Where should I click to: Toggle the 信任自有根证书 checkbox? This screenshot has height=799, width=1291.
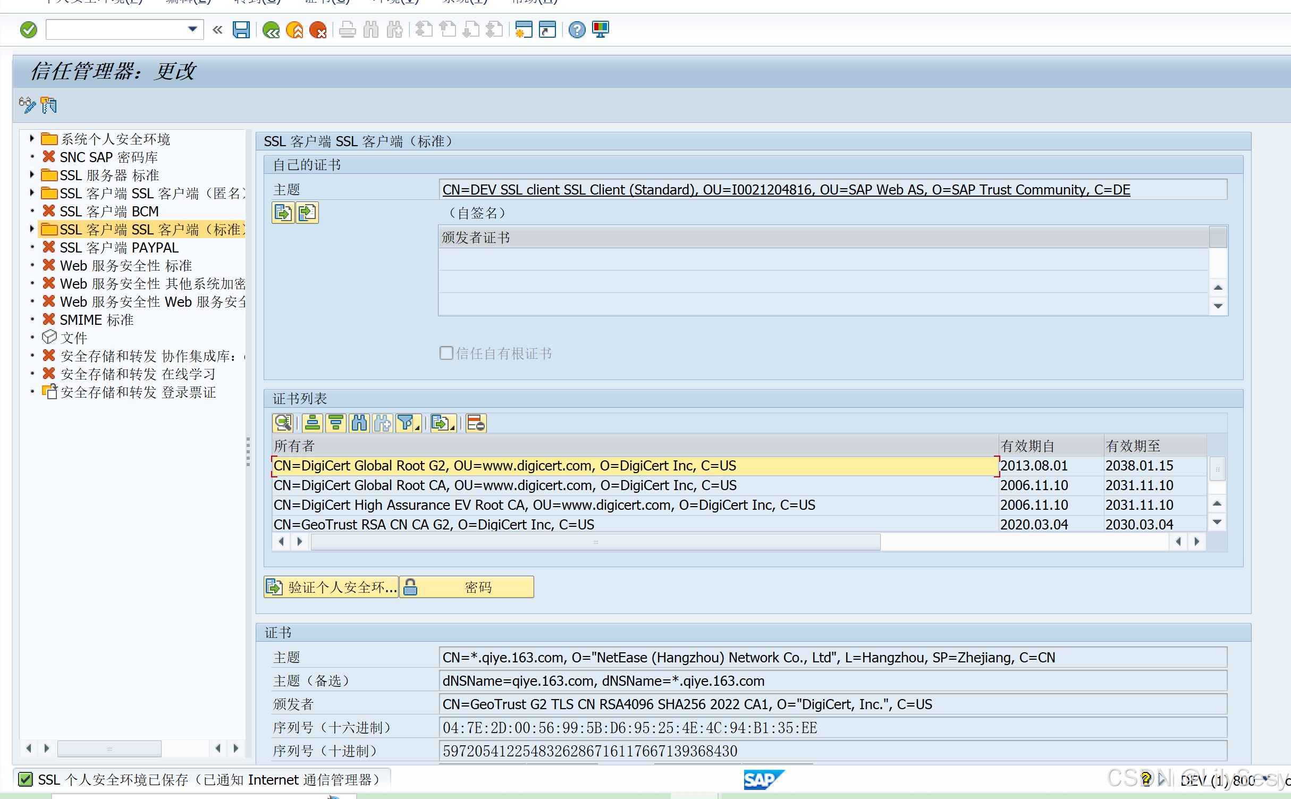446,353
